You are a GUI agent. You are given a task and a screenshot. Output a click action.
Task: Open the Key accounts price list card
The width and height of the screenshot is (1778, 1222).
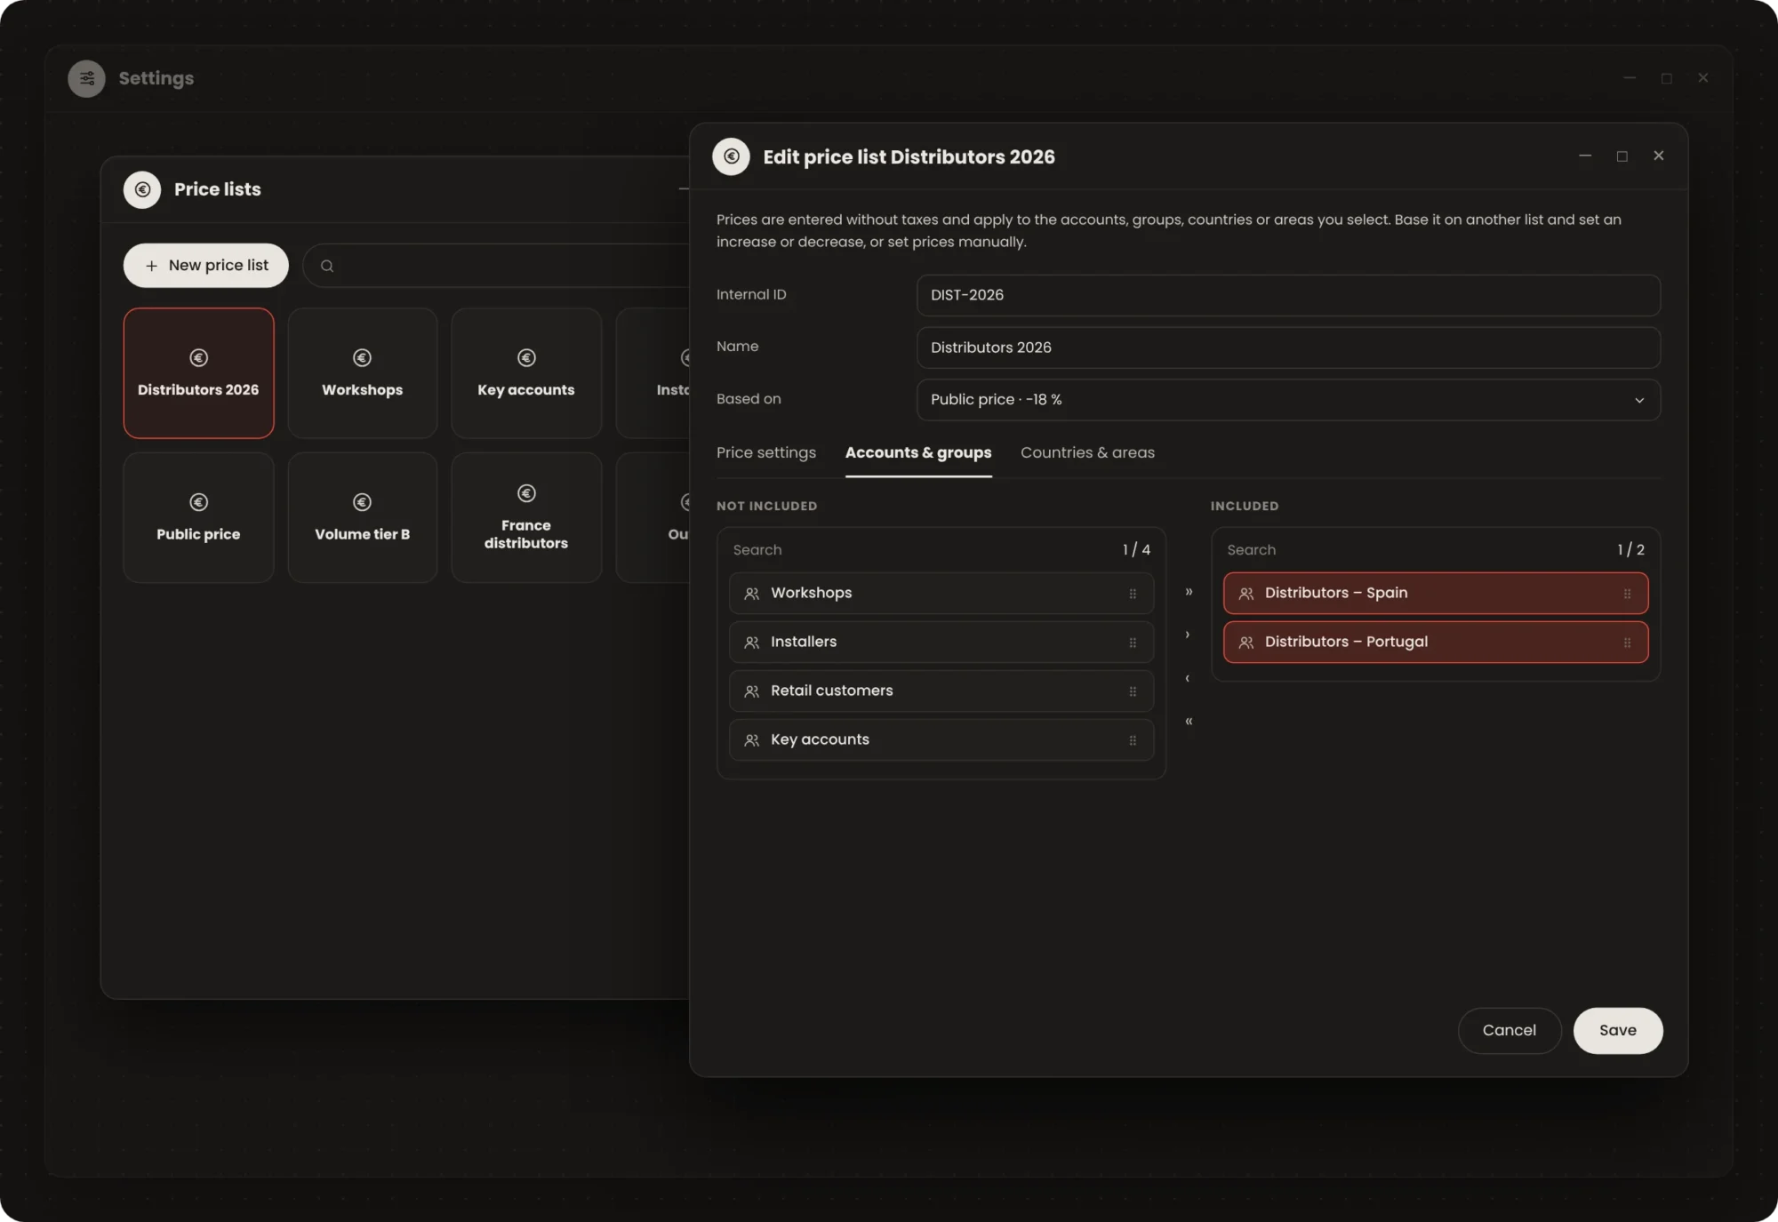pos(526,373)
